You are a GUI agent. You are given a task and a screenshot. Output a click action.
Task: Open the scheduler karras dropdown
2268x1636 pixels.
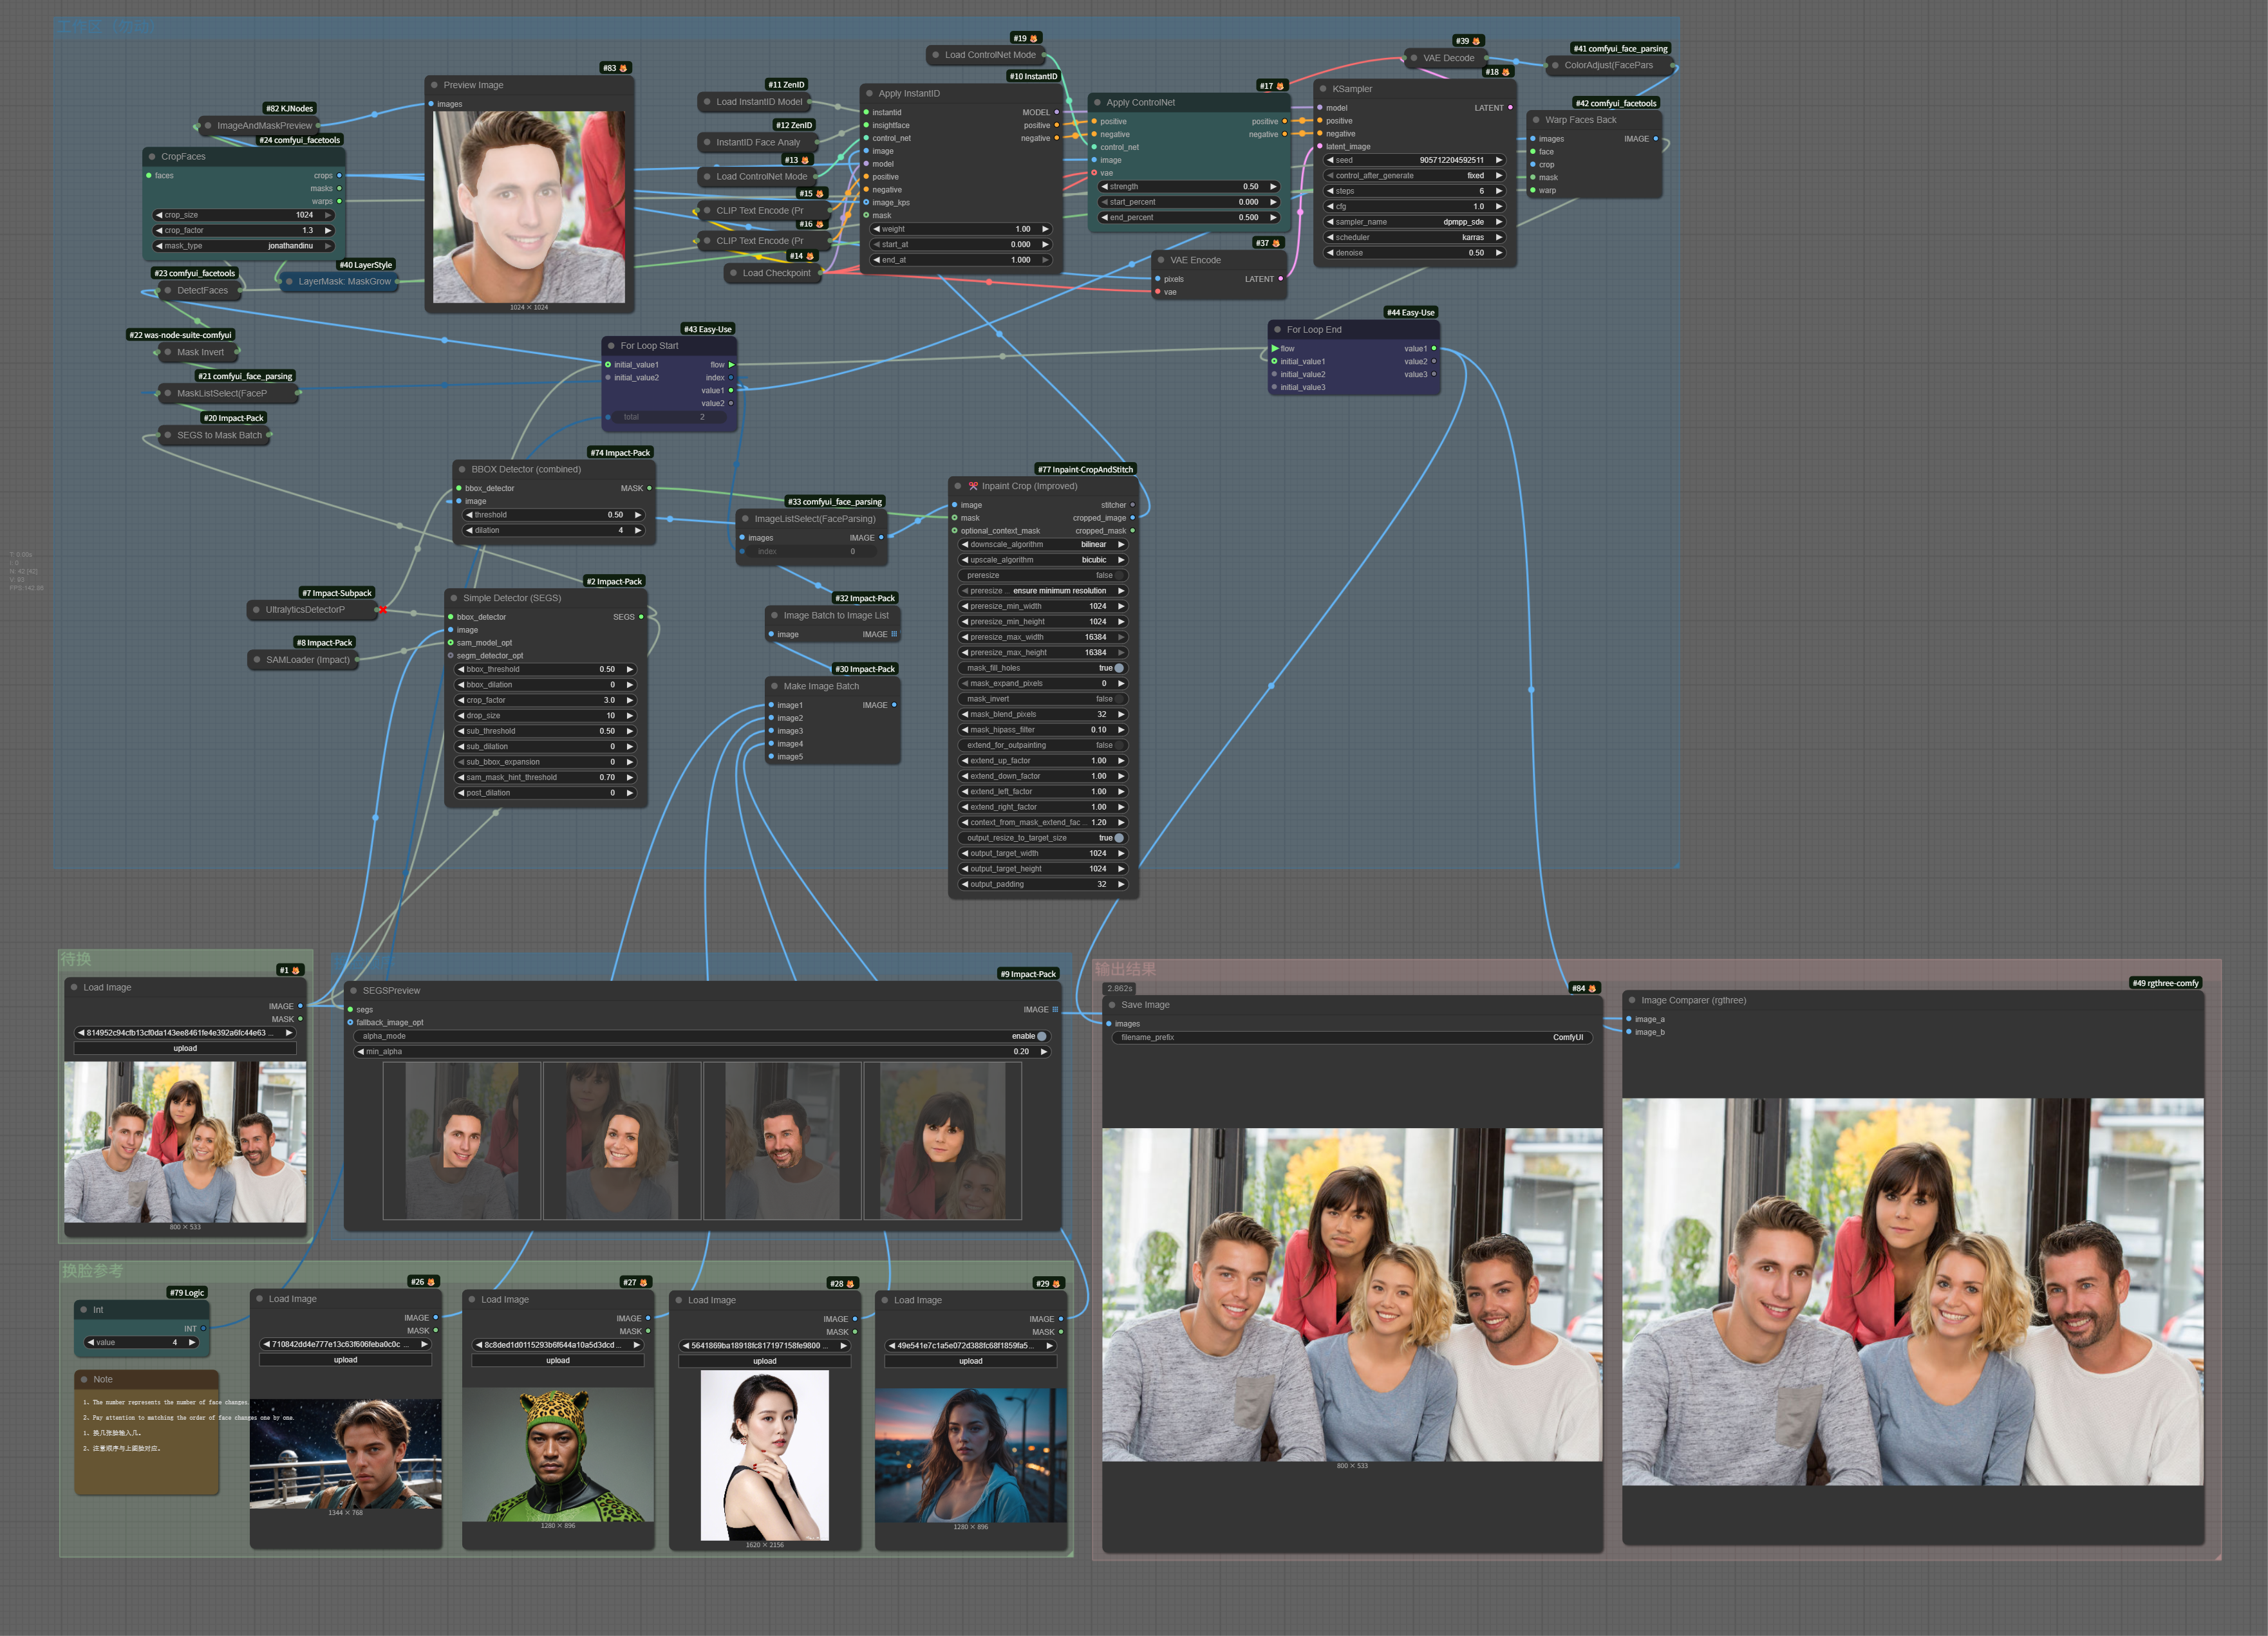coord(1414,237)
